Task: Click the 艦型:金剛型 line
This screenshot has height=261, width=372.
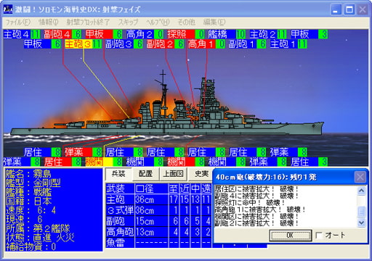Action: click(33, 183)
